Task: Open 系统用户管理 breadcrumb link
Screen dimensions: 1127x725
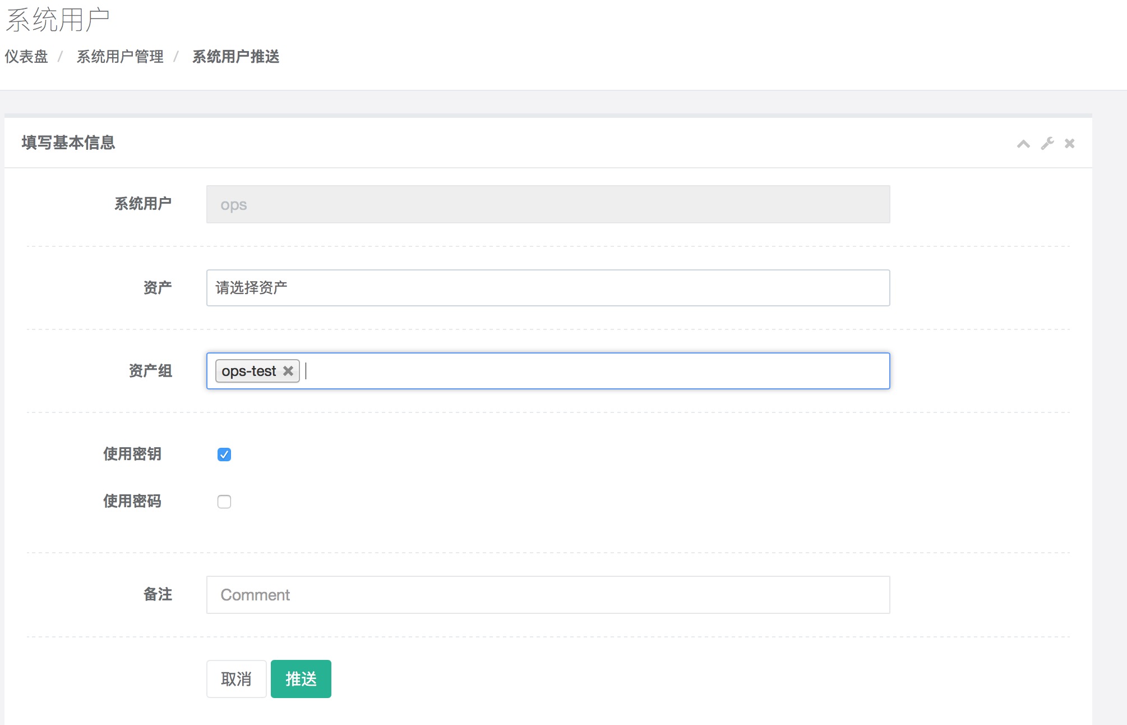Action: point(120,57)
